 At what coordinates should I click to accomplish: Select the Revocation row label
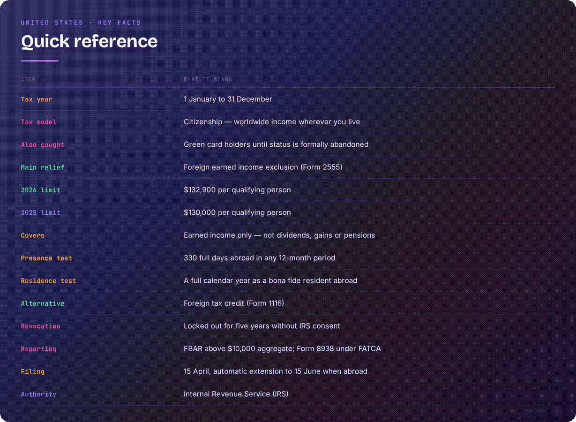coord(41,326)
